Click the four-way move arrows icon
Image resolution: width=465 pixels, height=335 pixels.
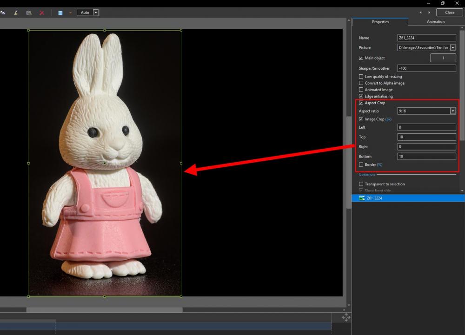point(346,317)
